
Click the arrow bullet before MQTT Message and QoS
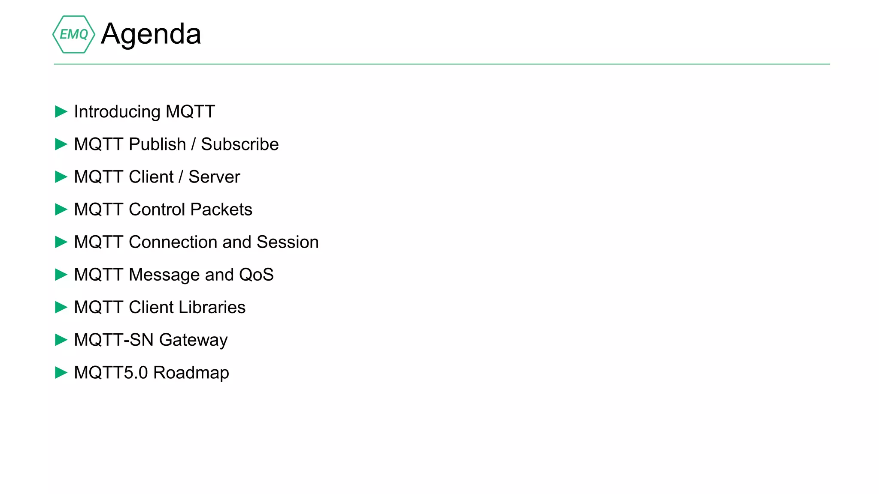pos(61,275)
